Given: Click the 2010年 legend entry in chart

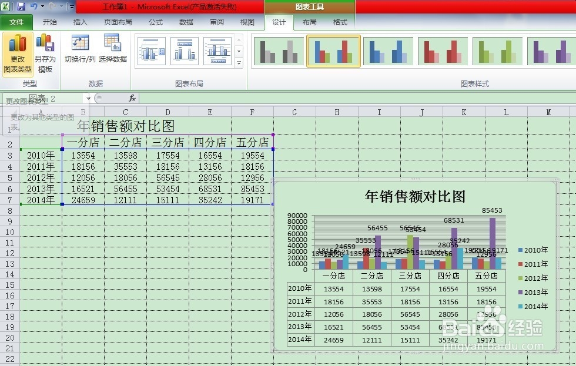Looking at the screenshot, I should coord(533,250).
